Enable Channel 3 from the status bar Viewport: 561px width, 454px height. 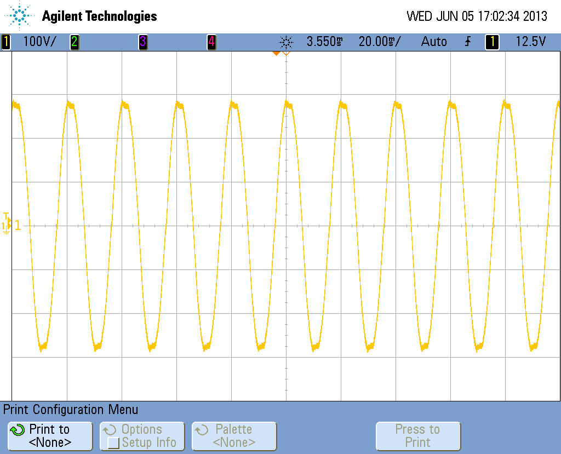(x=143, y=41)
